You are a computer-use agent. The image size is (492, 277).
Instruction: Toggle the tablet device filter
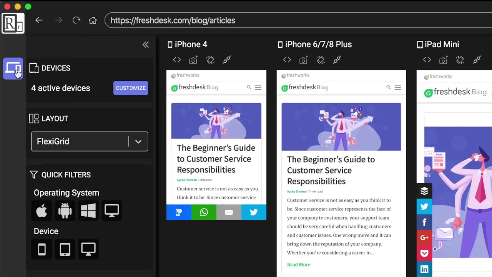(65, 249)
